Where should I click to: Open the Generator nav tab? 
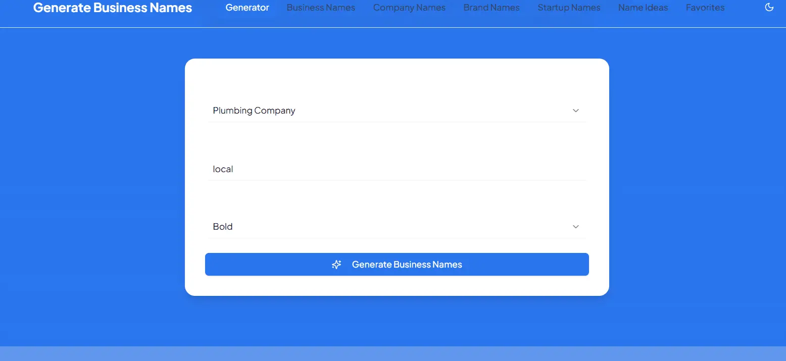(x=248, y=8)
